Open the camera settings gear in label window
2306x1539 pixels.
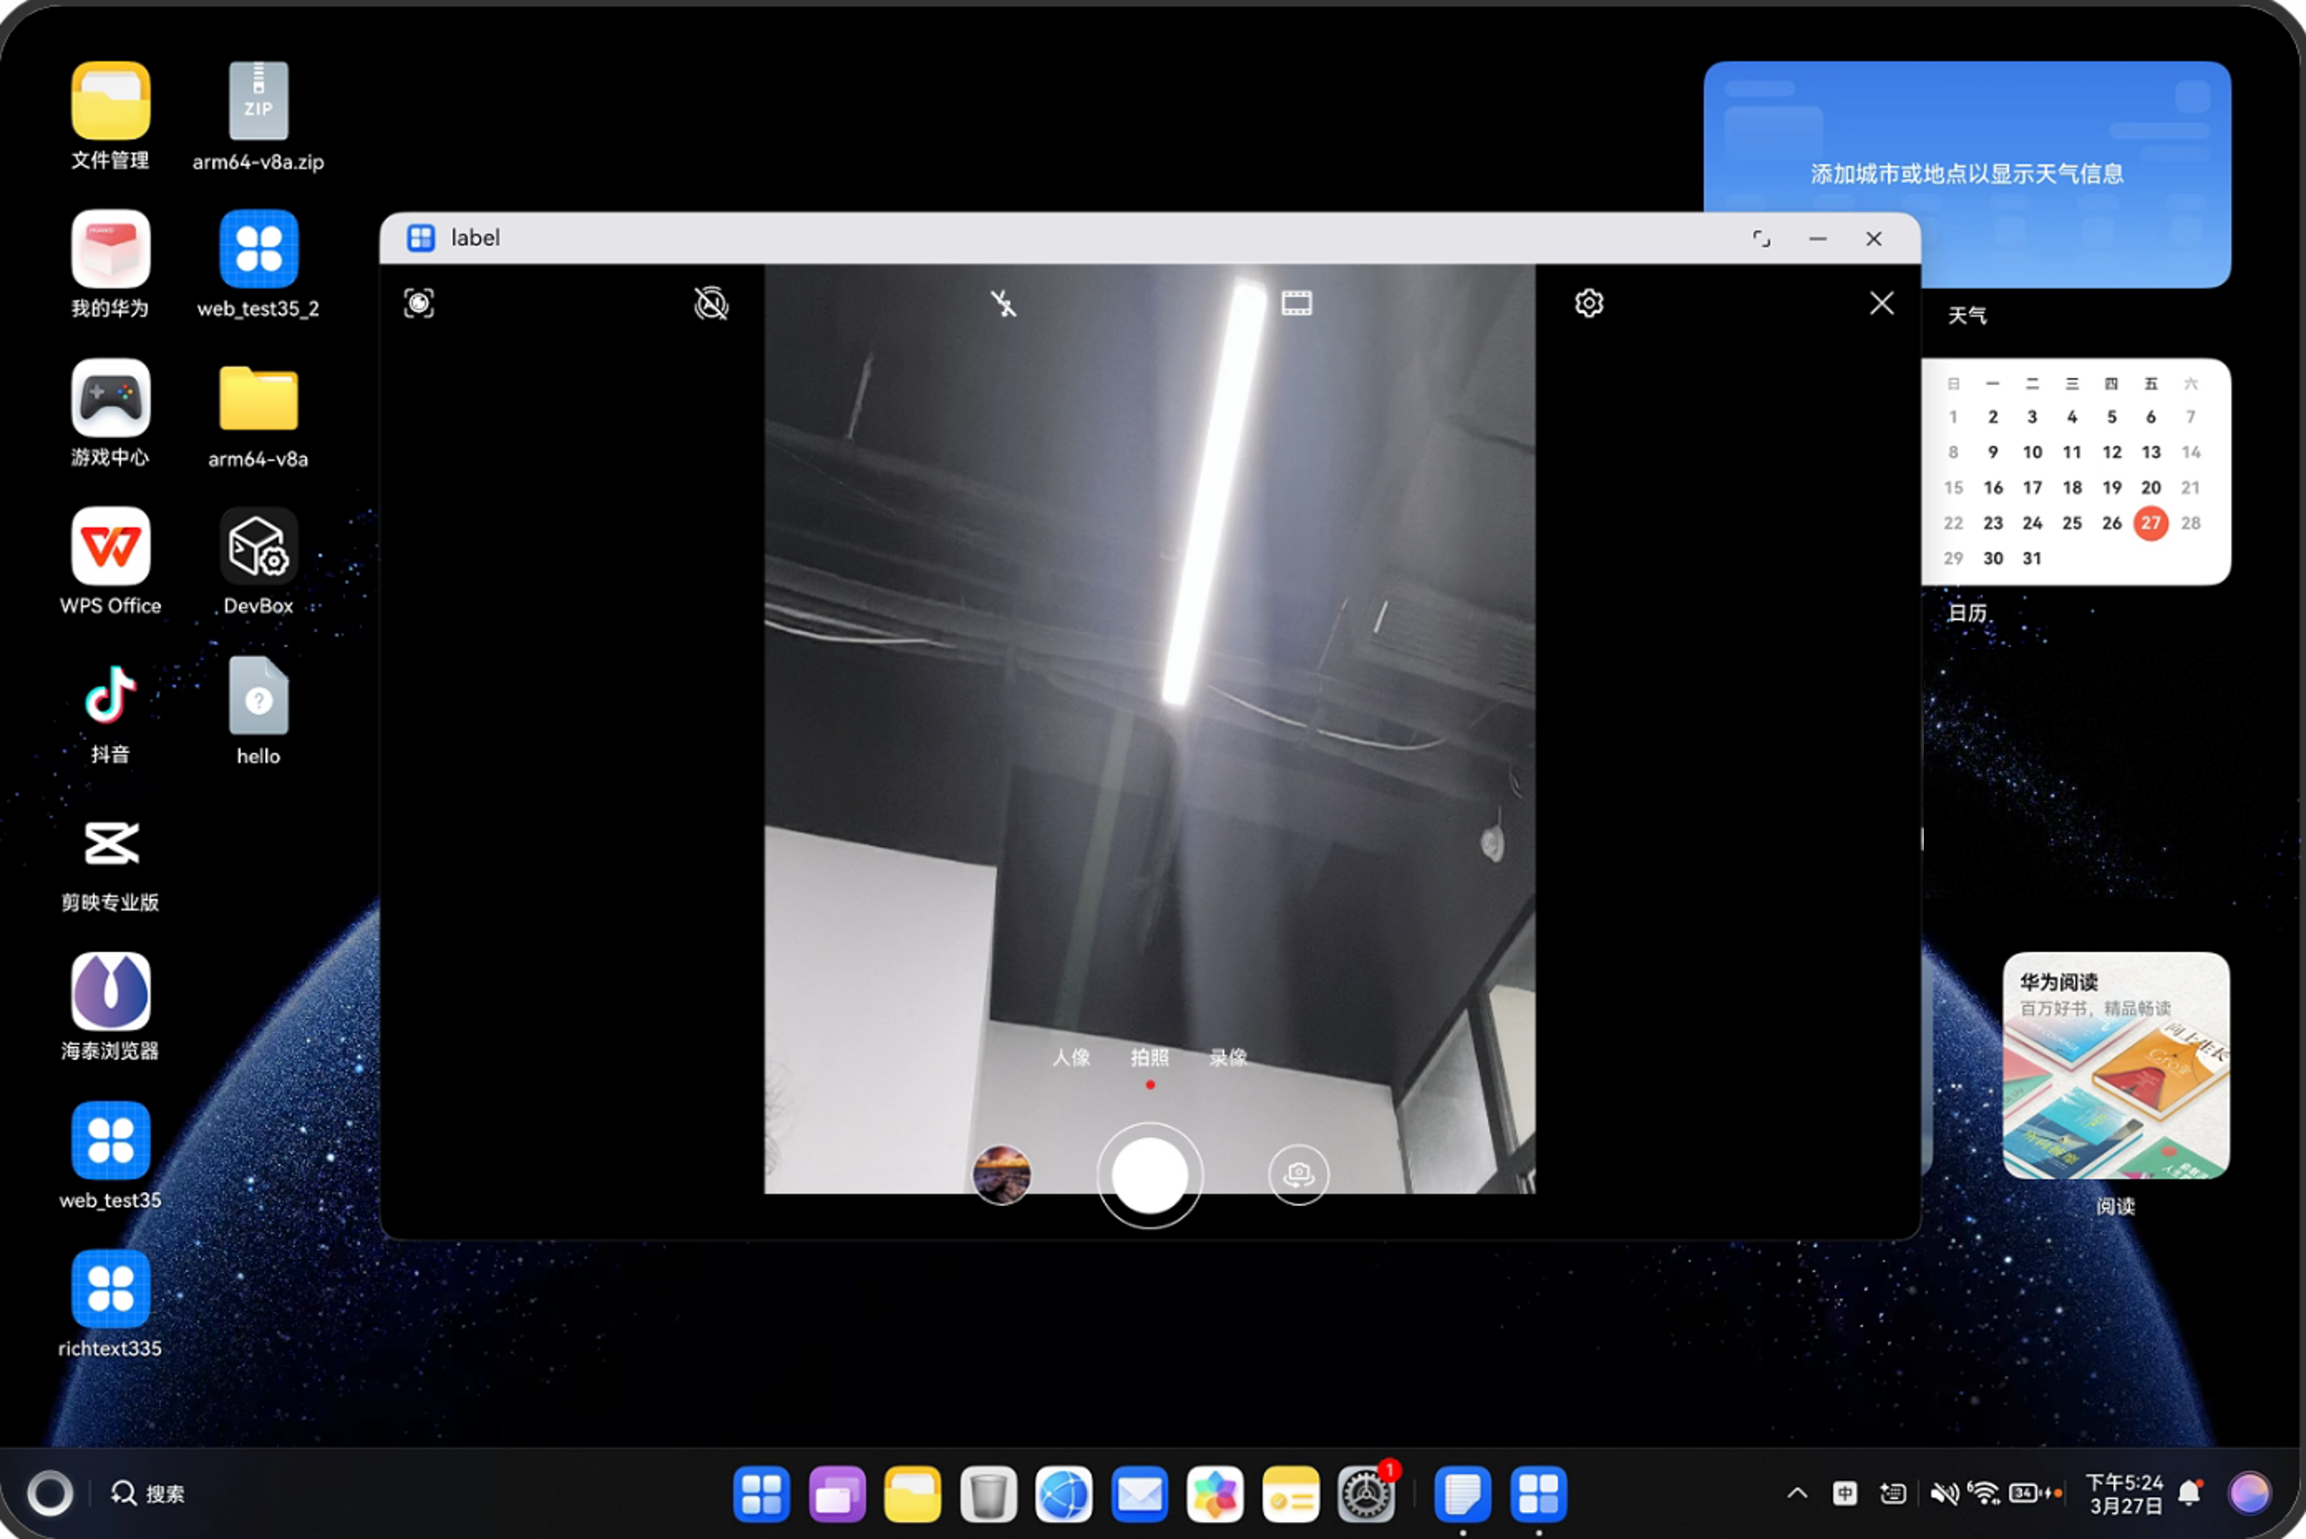click(x=1589, y=303)
